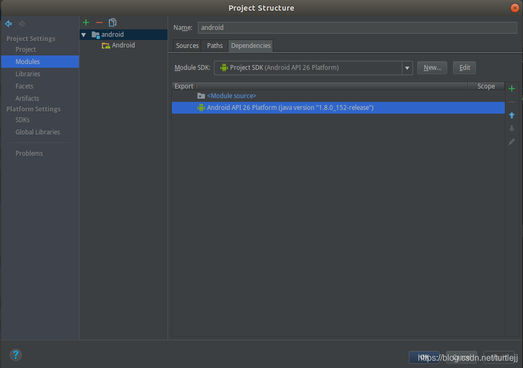Image resolution: width=523 pixels, height=368 pixels.
Task: Go back with the blue left arrow
Action: point(9,23)
